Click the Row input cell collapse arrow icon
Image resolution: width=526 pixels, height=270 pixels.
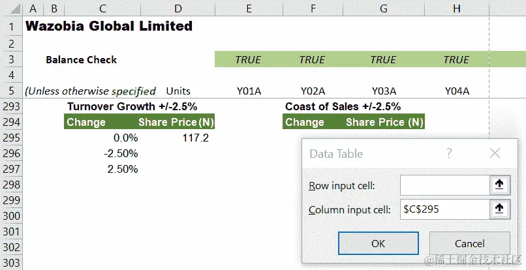pos(499,185)
